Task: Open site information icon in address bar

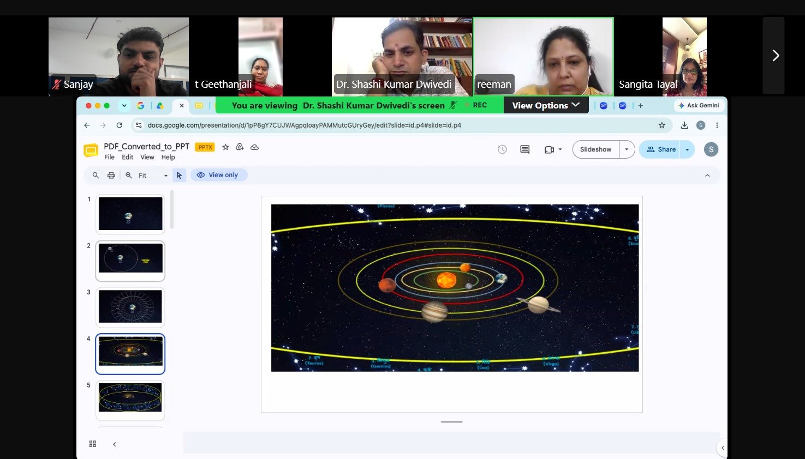Action: [x=139, y=125]
